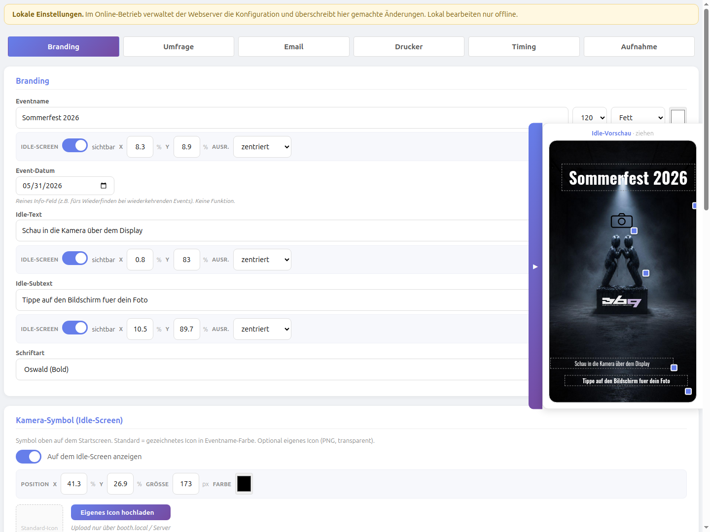Screen dimensions: 710x532
Task: Disable 'Auf dem Idle-Screen anzeigen' switch
Action: pos(29,457)
